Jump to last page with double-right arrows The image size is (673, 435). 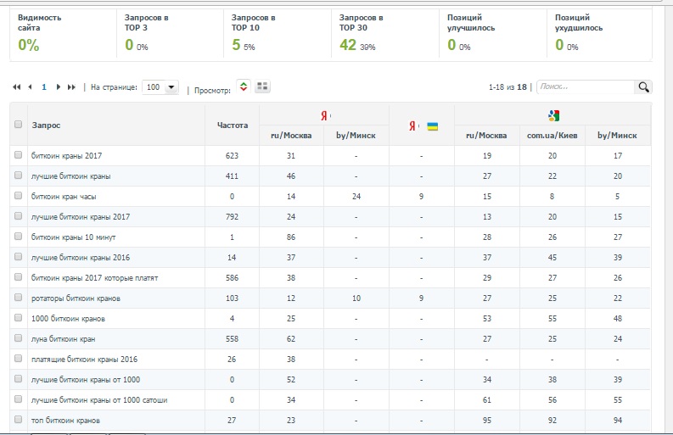(71, 87)
